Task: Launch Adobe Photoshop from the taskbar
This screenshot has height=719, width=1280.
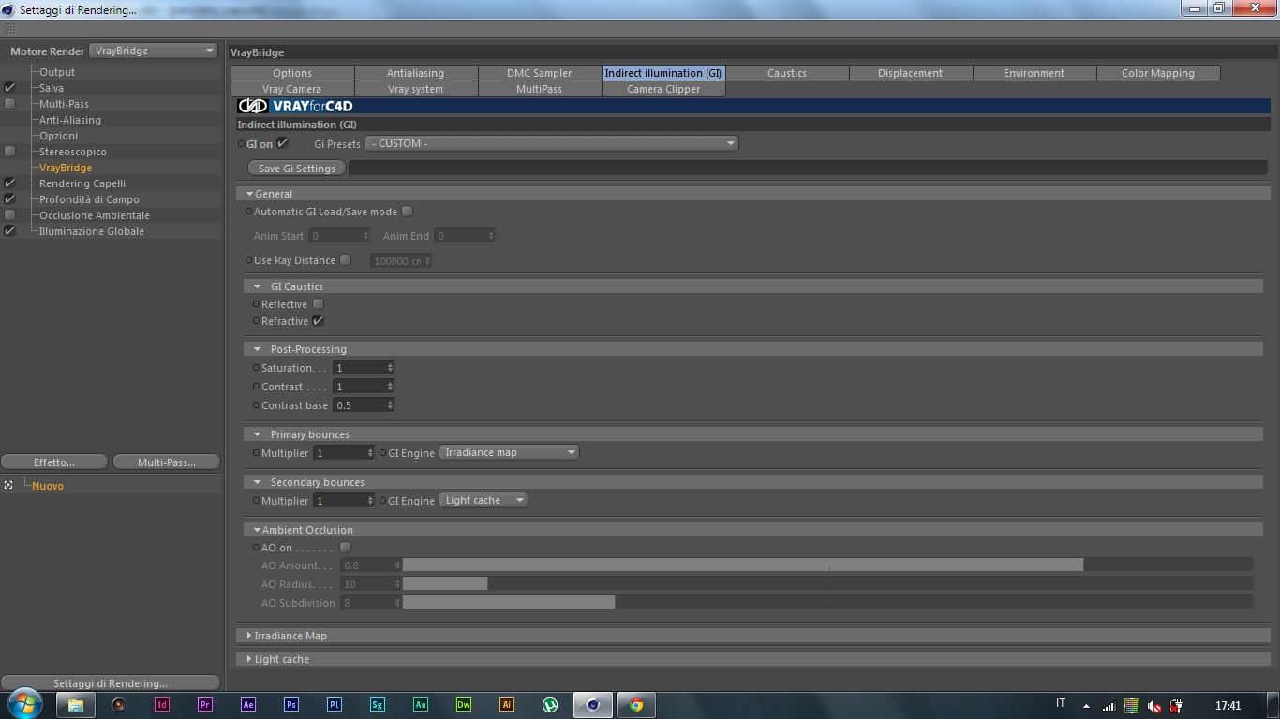Action: 291,705
